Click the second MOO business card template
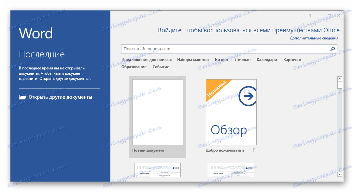This screenshot has width=354, height=192. pyautogui.click(x=231, y=170)
